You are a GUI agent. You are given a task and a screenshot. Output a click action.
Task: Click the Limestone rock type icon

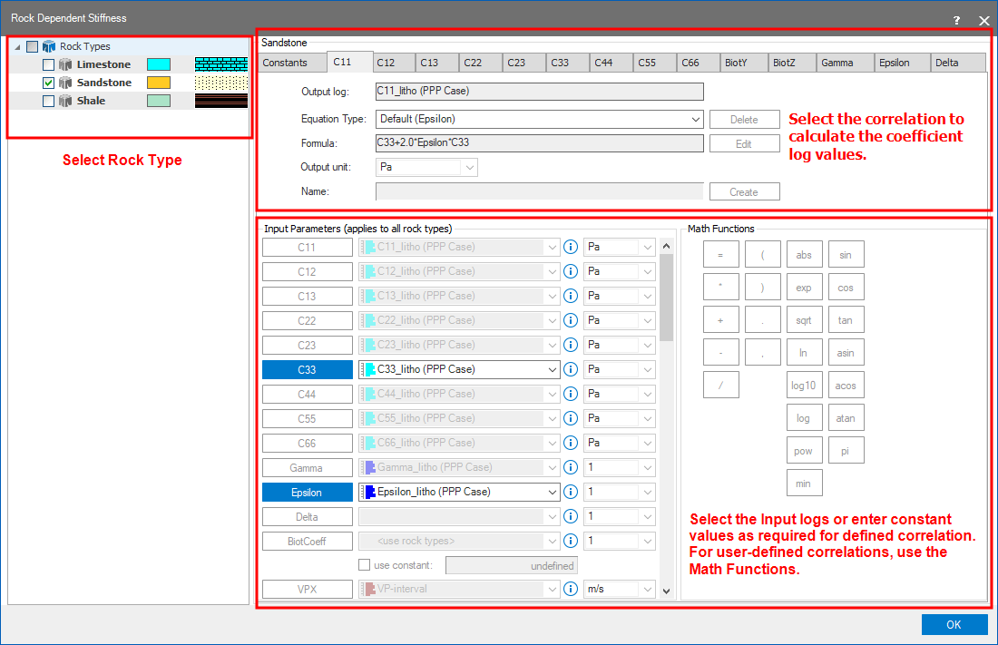click(65, 64)
